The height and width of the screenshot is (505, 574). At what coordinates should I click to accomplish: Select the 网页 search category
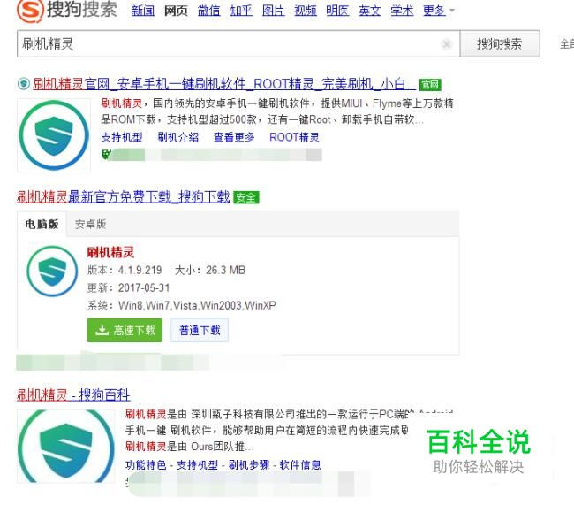pos(176,11)
